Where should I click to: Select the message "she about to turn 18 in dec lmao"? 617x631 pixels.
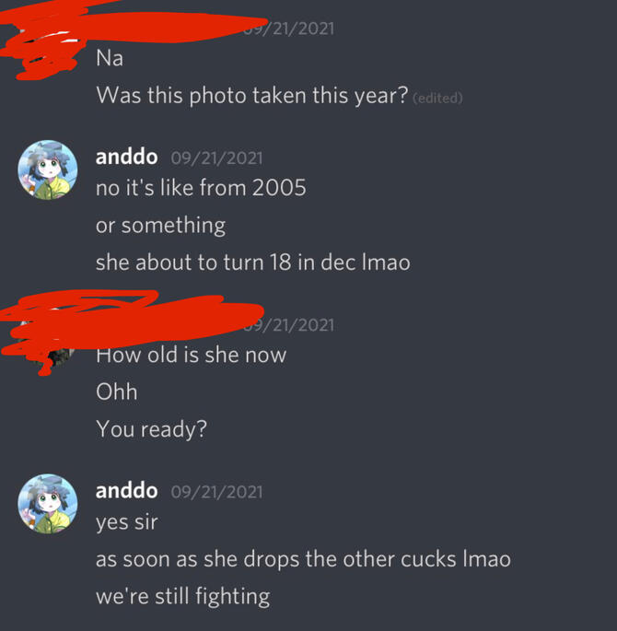(253, 263)
